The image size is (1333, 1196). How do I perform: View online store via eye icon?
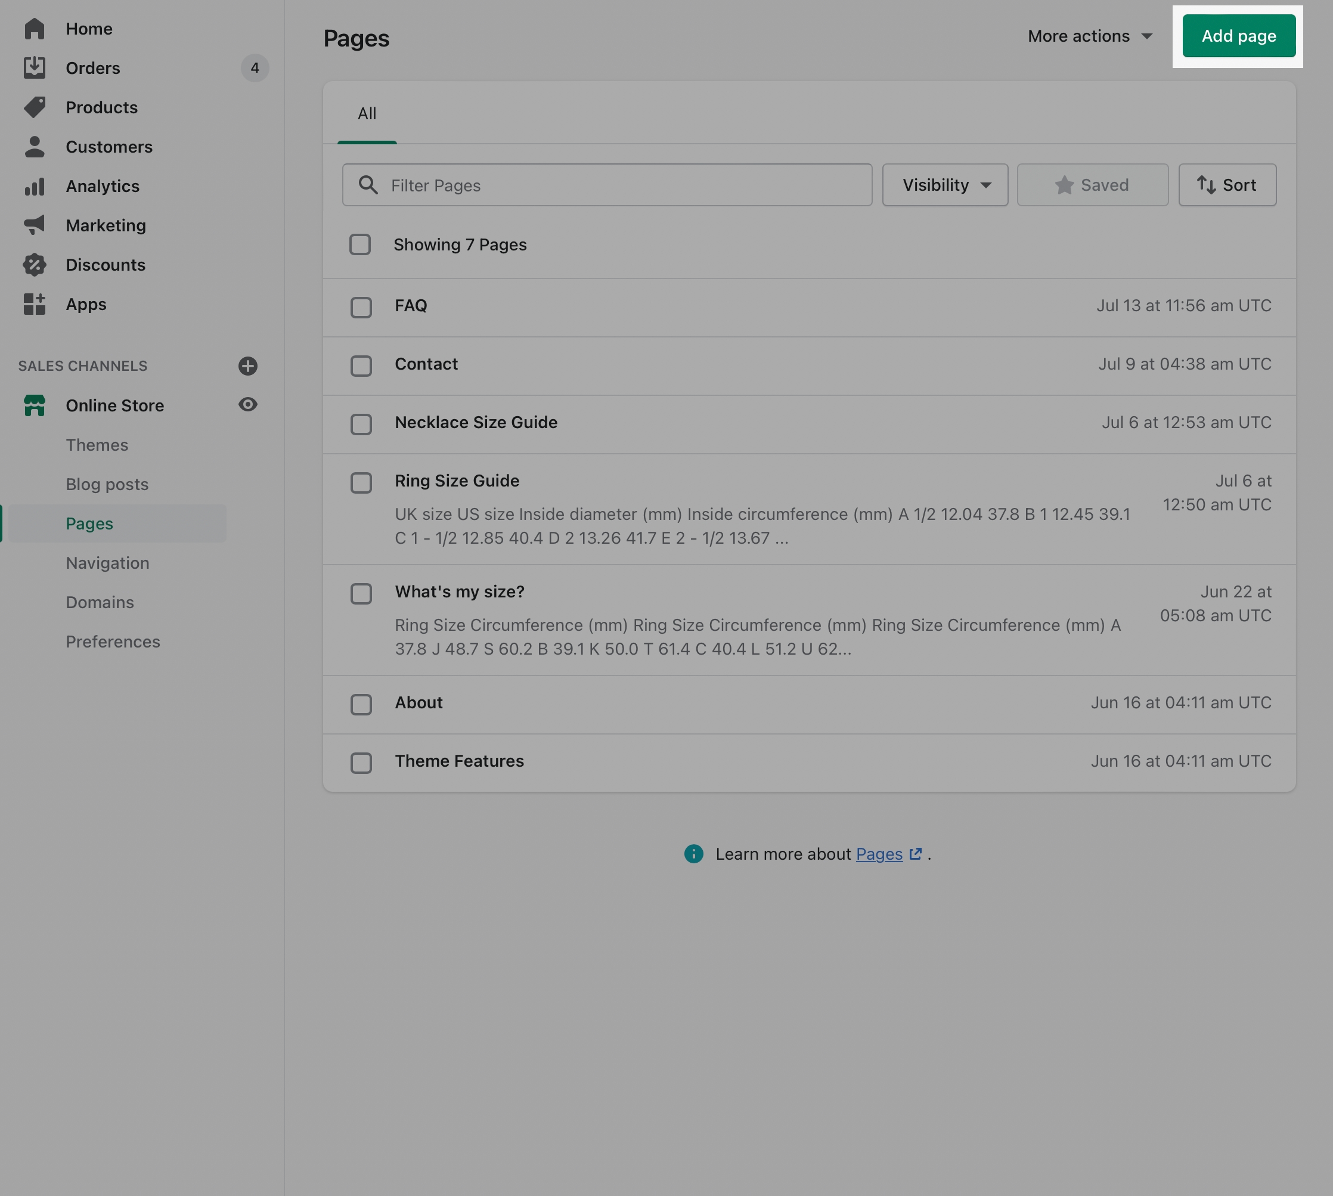click(247, 405)
